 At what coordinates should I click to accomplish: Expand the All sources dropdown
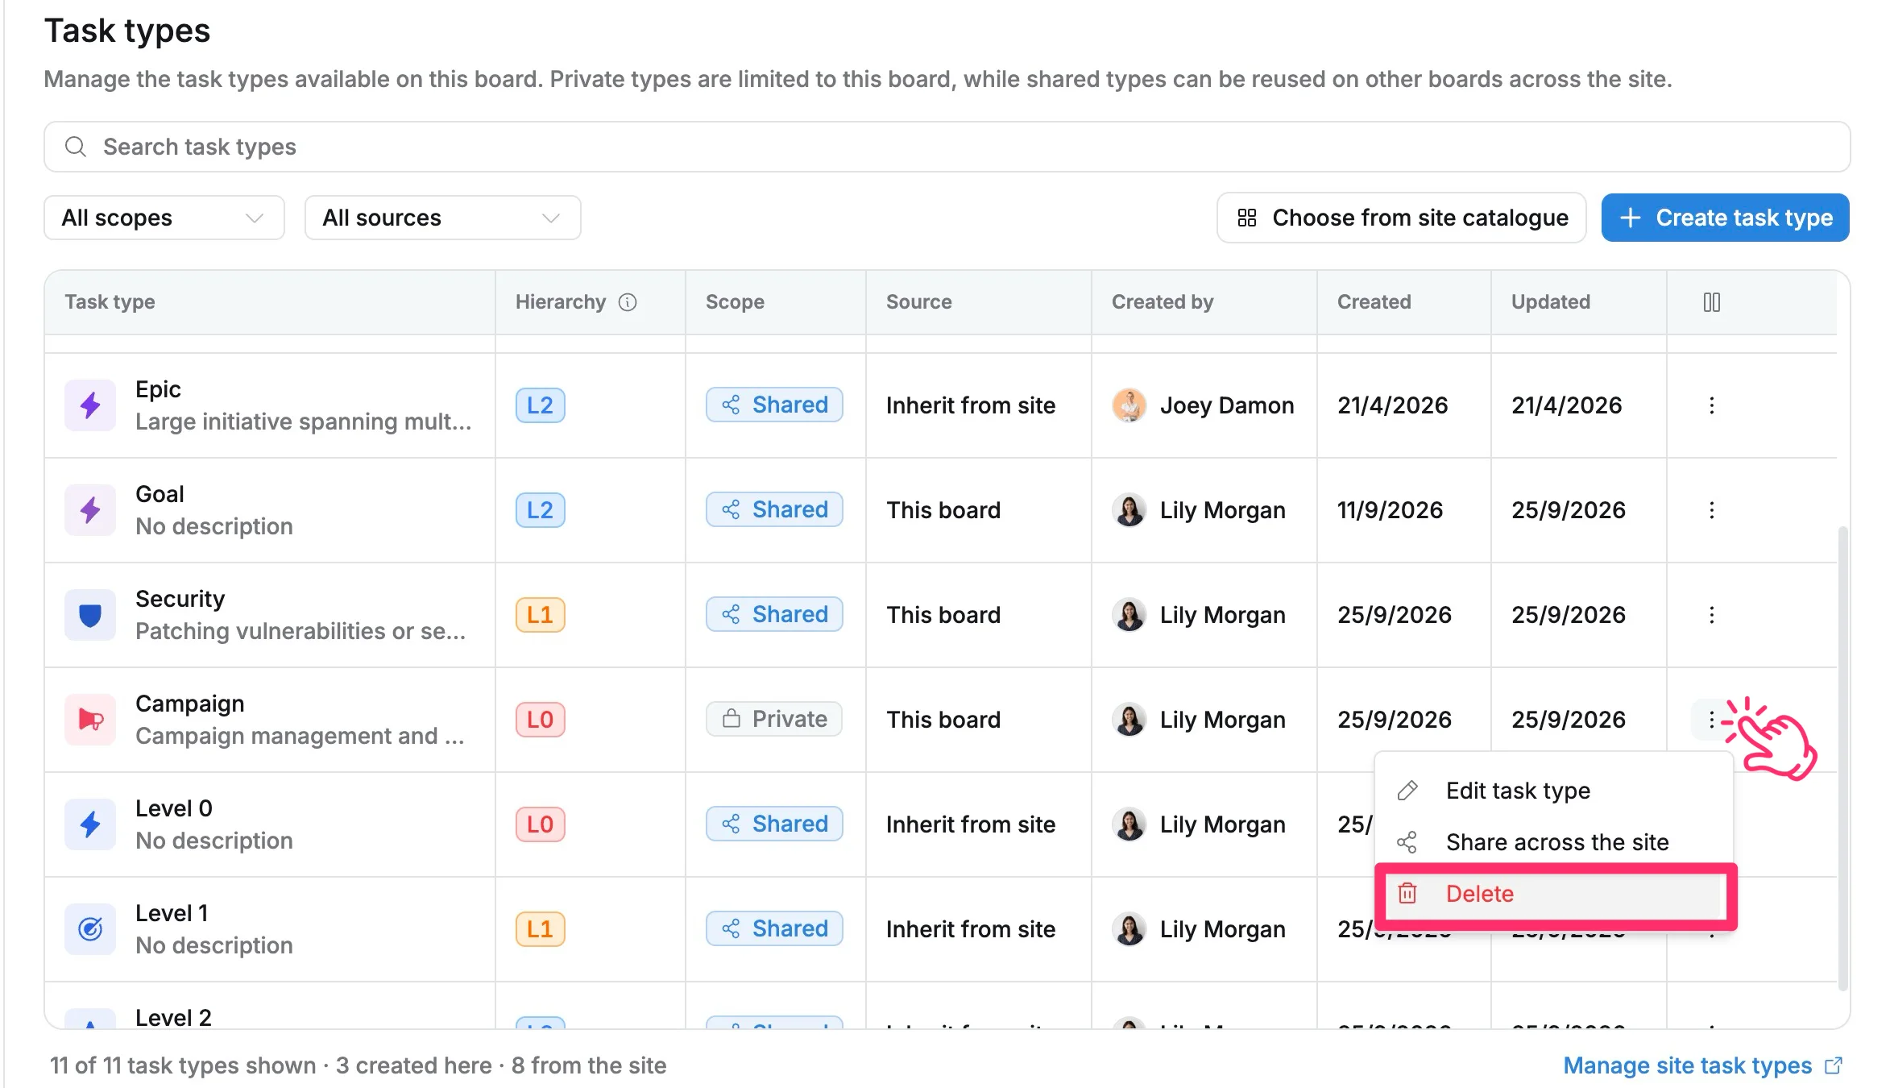[x=442, y=218]
